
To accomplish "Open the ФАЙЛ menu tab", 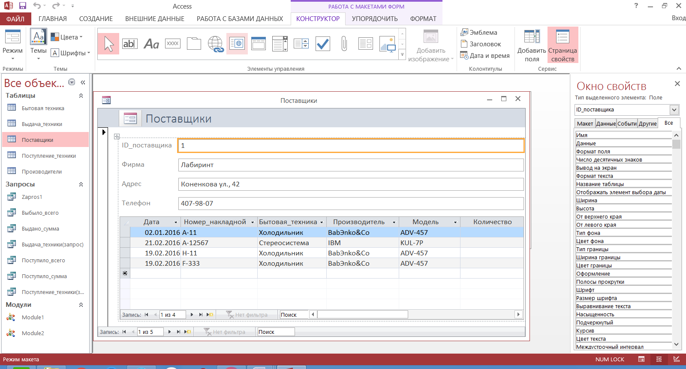I will tap(15, 19).
